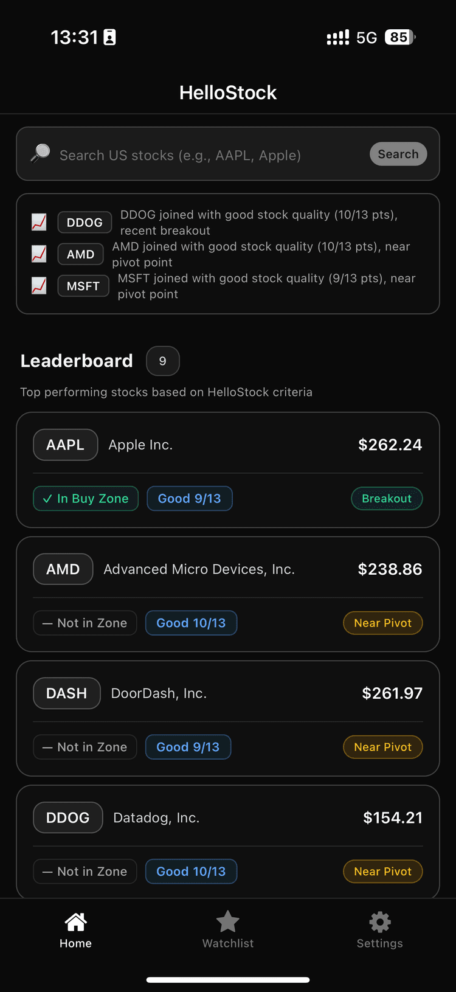Open the DDOG breakout chart icon
This screenshot has width=456, height=992.
pos(38,222)
